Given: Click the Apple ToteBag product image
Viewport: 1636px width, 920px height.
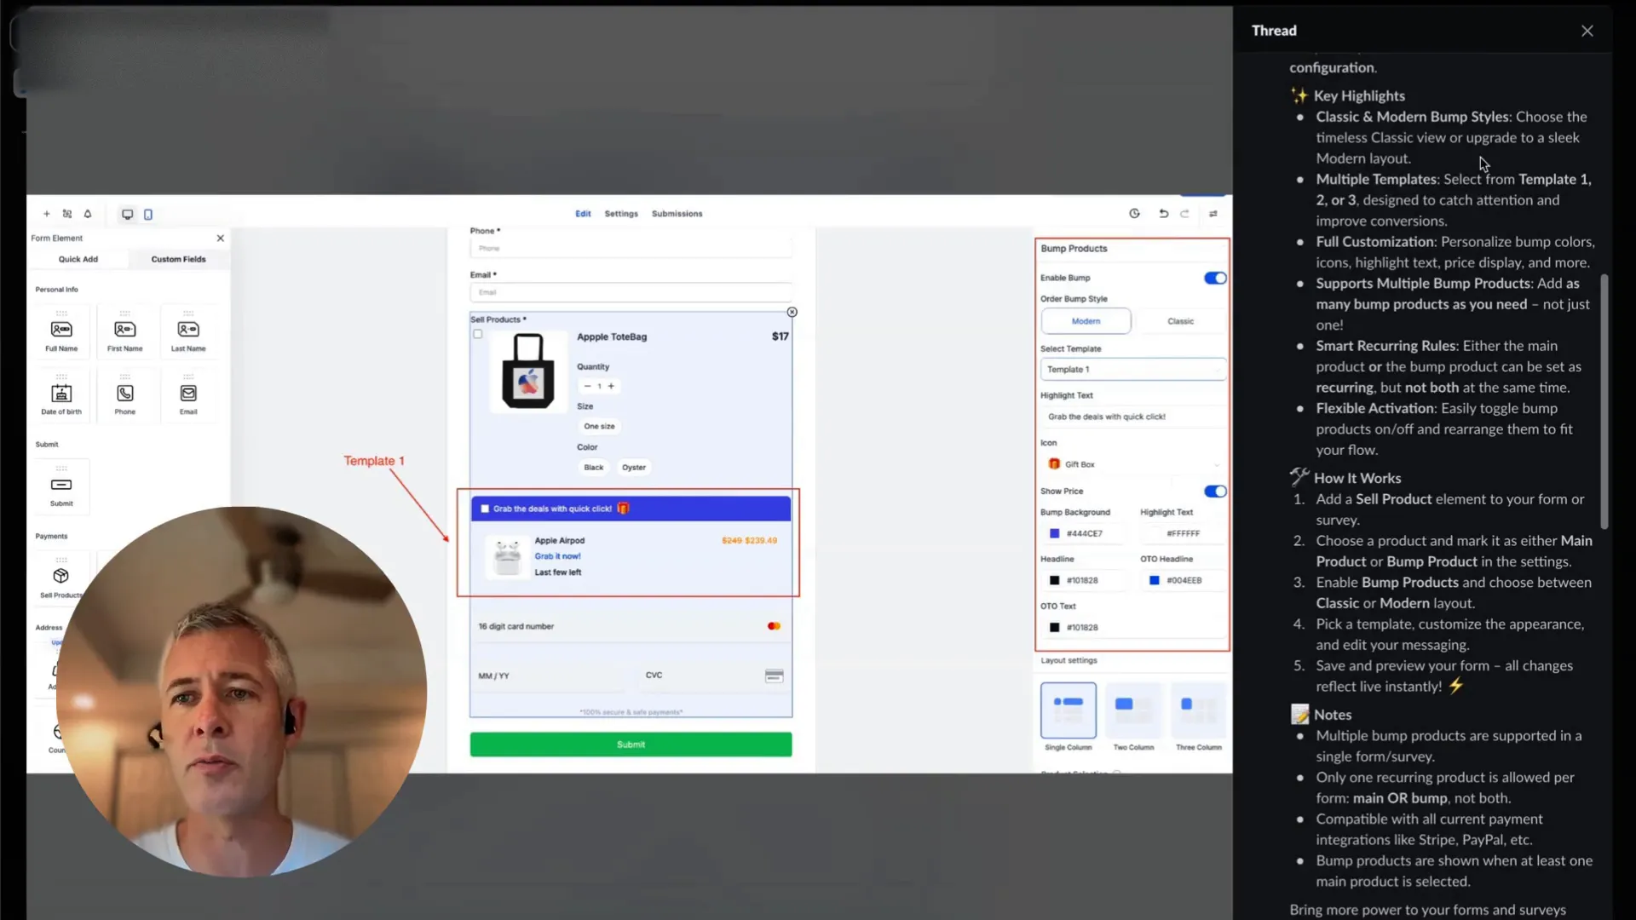Looking at the screenshot, I should point(528,372).
